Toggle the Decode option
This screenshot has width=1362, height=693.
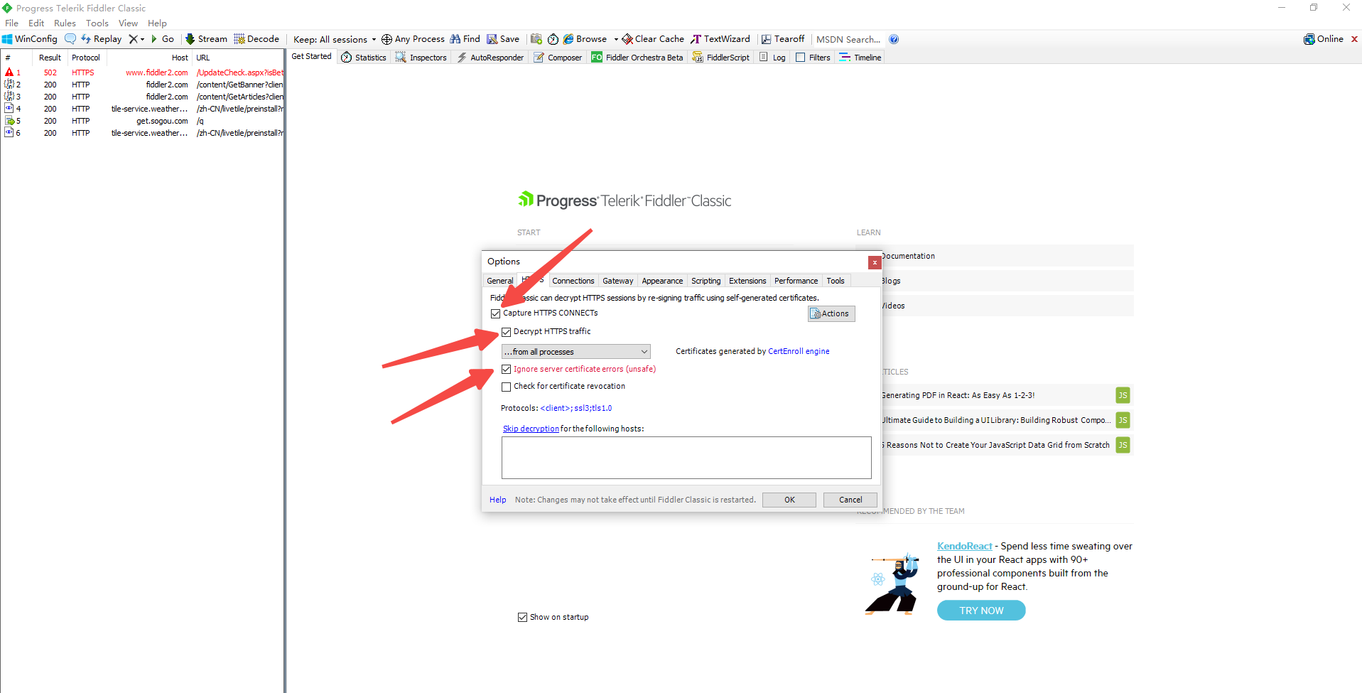pyautogui.click(x=256, y=39)
